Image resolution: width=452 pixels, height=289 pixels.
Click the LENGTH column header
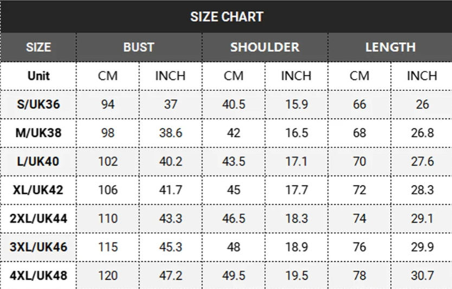coord(390,47)
